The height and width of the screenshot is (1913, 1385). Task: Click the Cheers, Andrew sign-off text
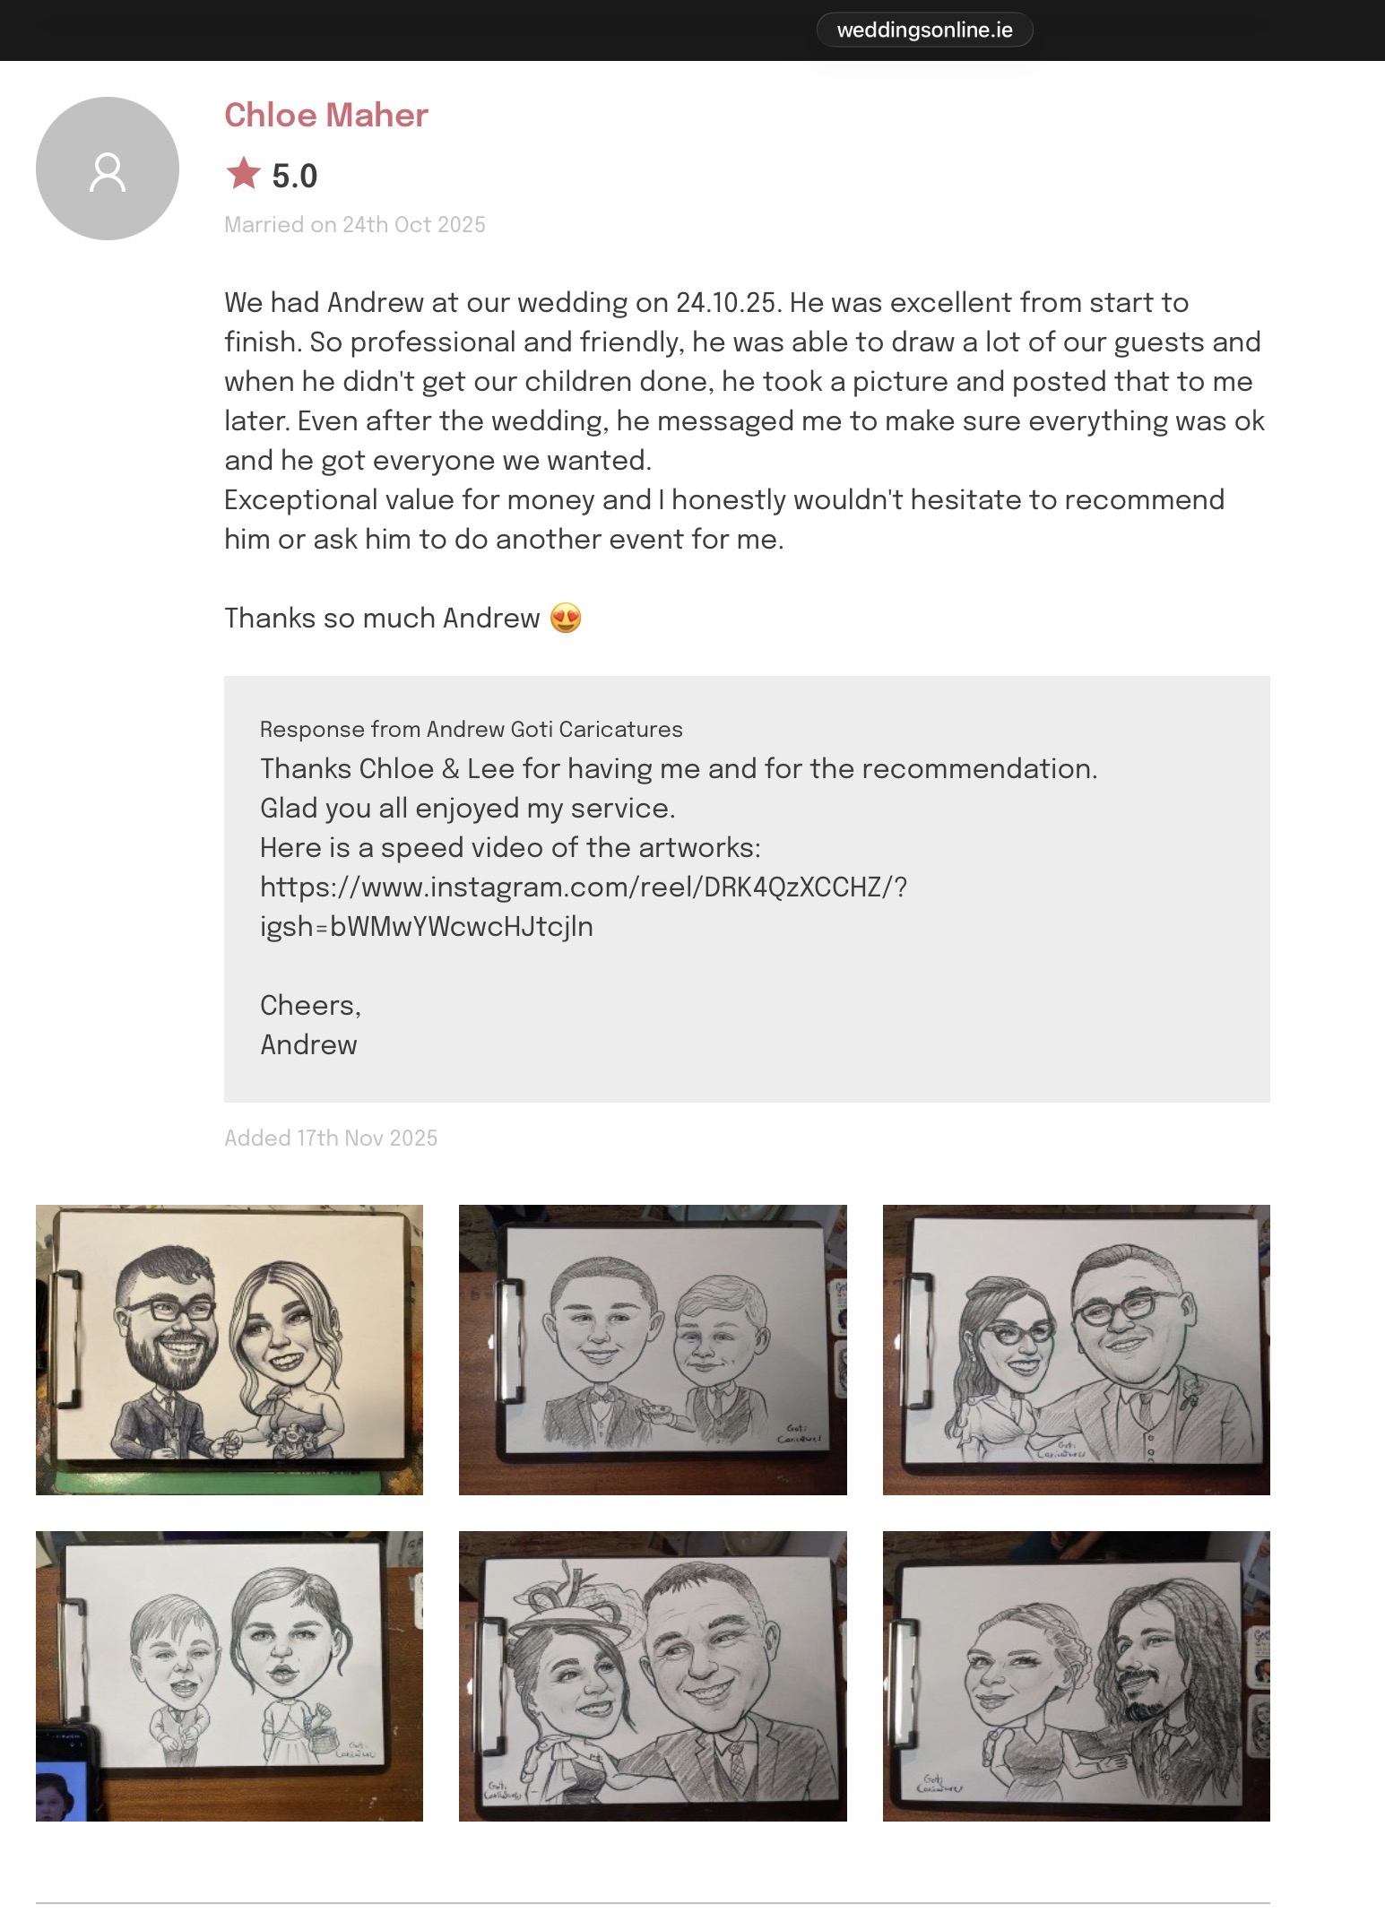(x=310, y=1025)
